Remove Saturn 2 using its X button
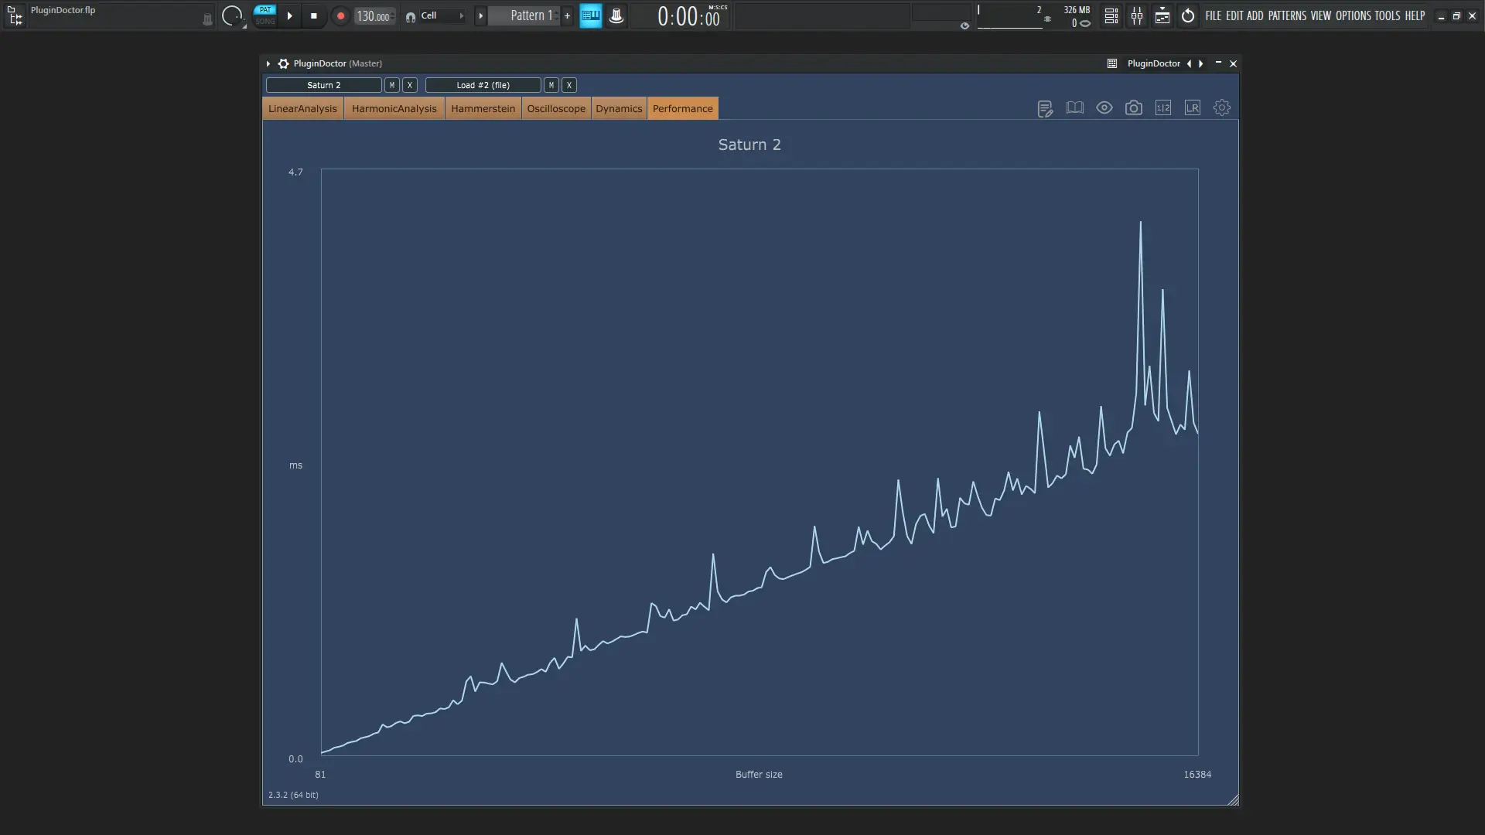1485x835 pixels. coord(409,85)
